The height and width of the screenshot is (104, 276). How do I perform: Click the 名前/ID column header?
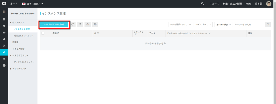pyautogui.click(x=56, y=33)
